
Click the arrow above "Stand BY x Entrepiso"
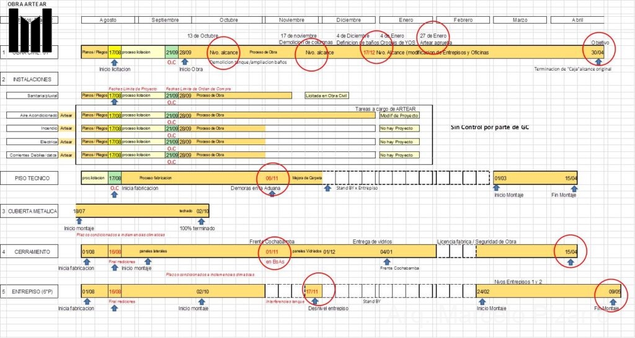(327, 188)
